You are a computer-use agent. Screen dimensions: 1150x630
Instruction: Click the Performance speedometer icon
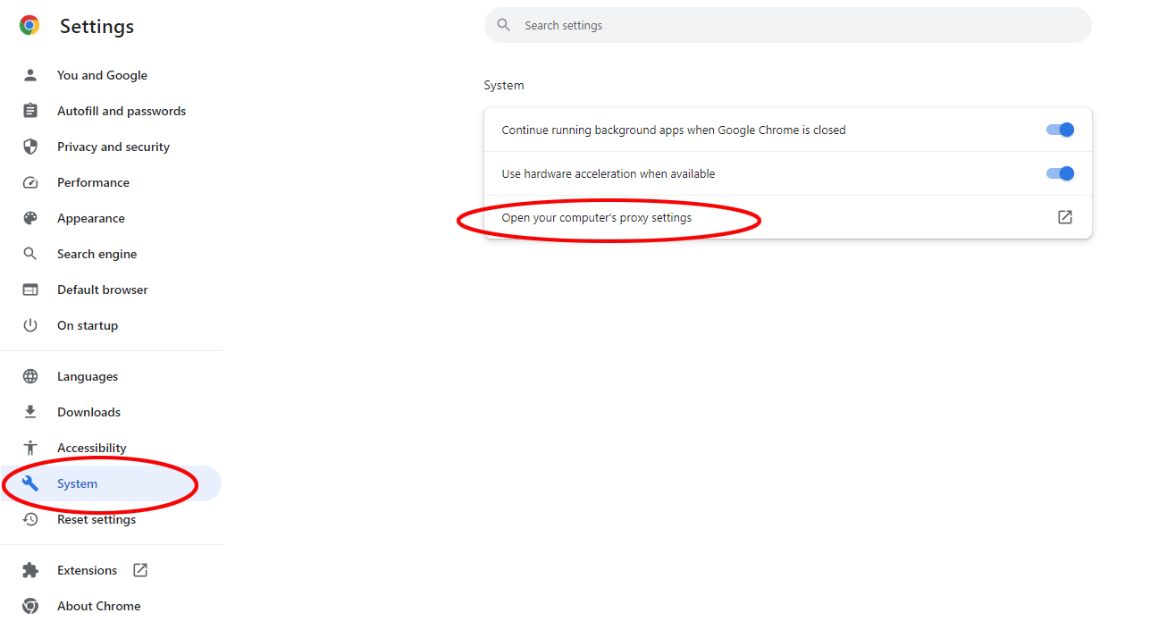[29, 182]
